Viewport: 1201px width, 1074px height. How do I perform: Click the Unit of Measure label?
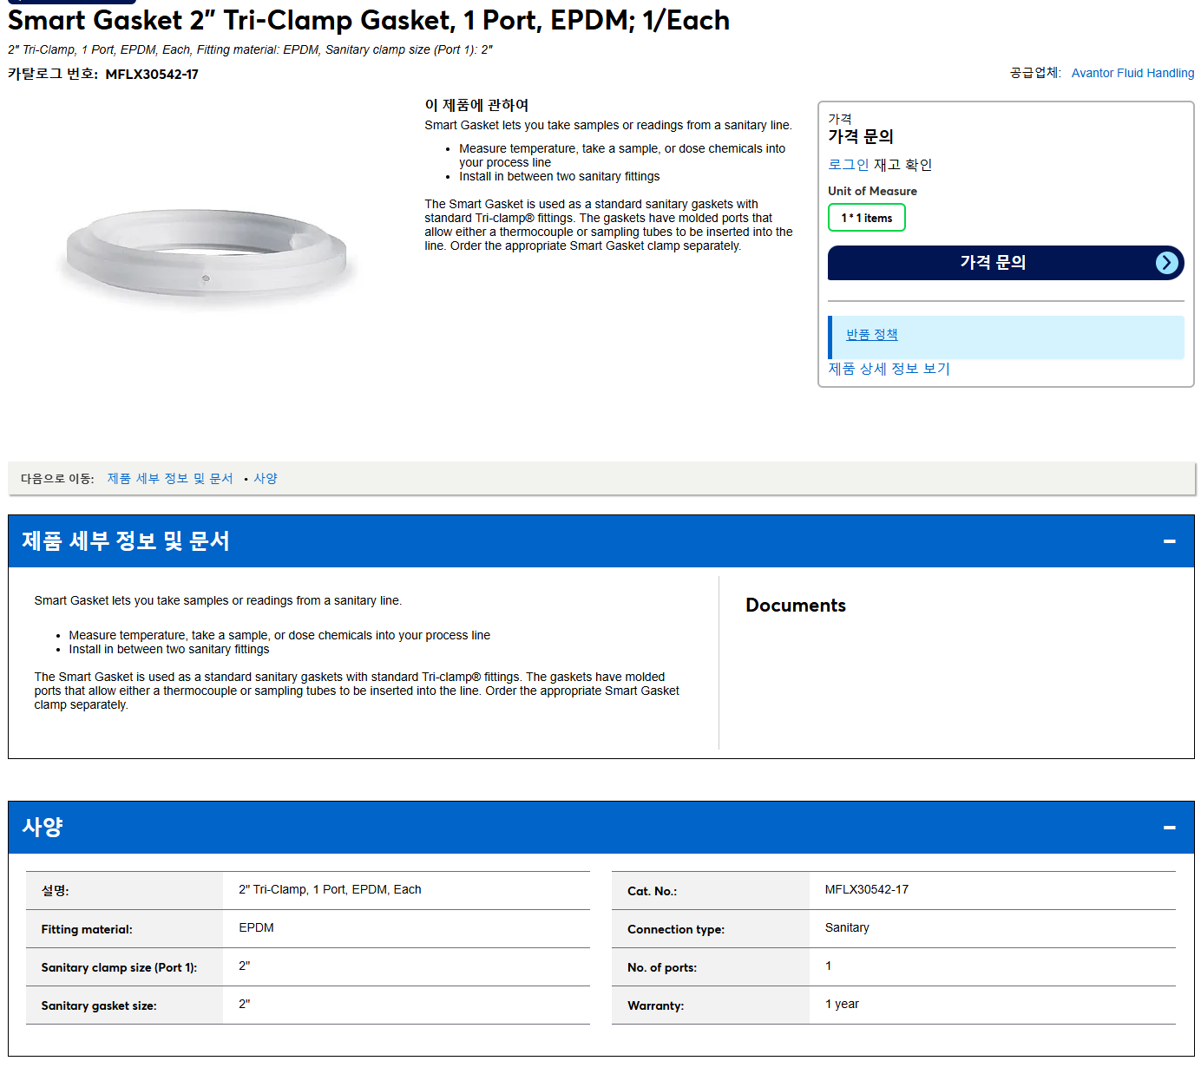[872, 191]
